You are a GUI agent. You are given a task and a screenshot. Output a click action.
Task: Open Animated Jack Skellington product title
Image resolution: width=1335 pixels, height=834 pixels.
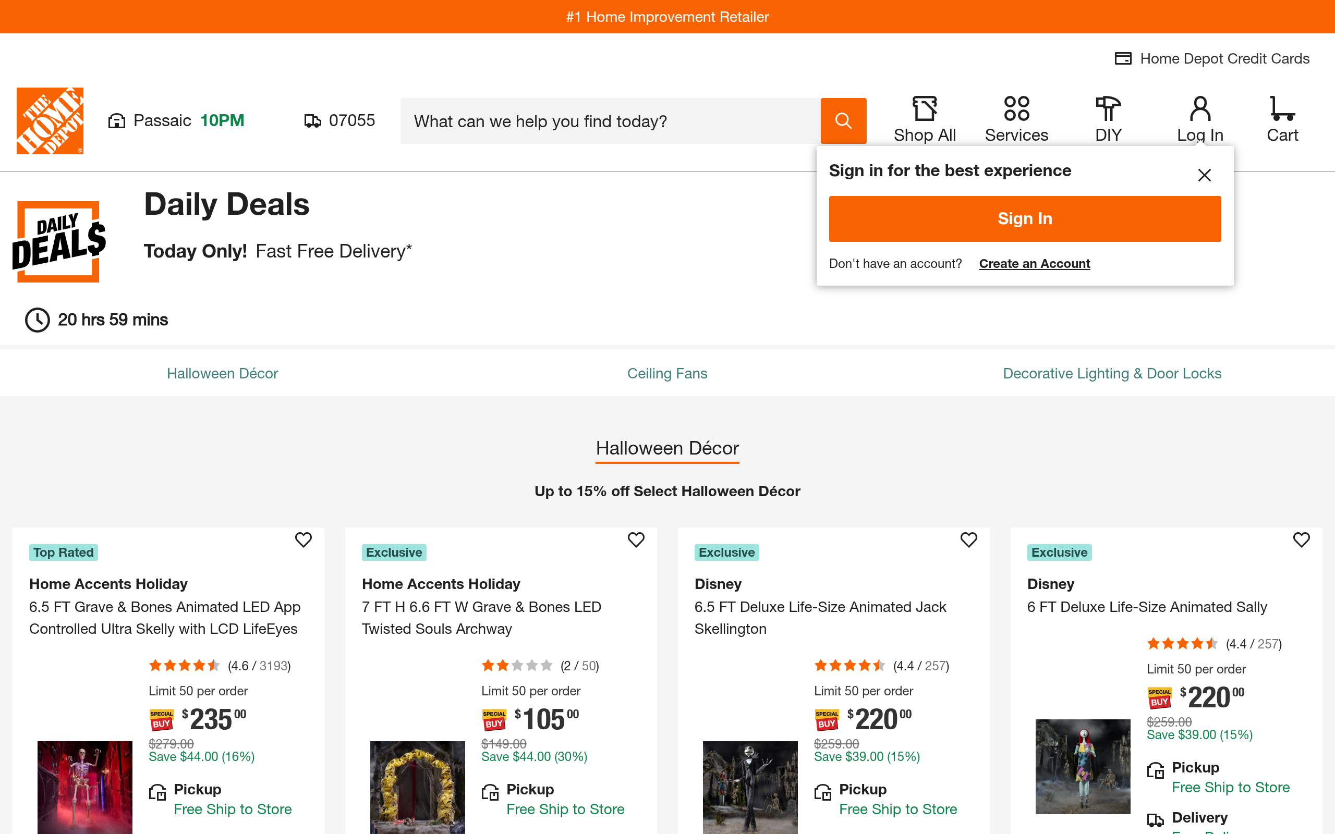[x=820, y=618]
